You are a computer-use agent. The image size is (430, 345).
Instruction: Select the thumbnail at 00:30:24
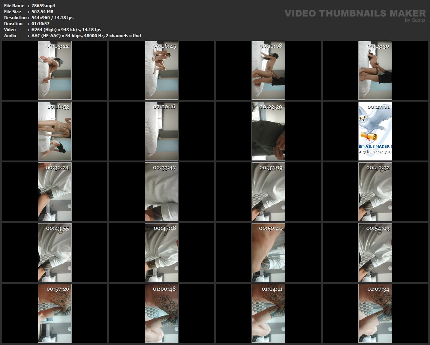[55, 192]
